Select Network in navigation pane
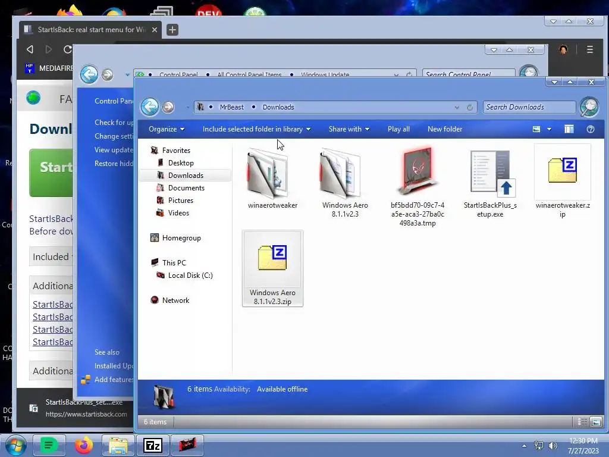 click(x=175, y=300)
